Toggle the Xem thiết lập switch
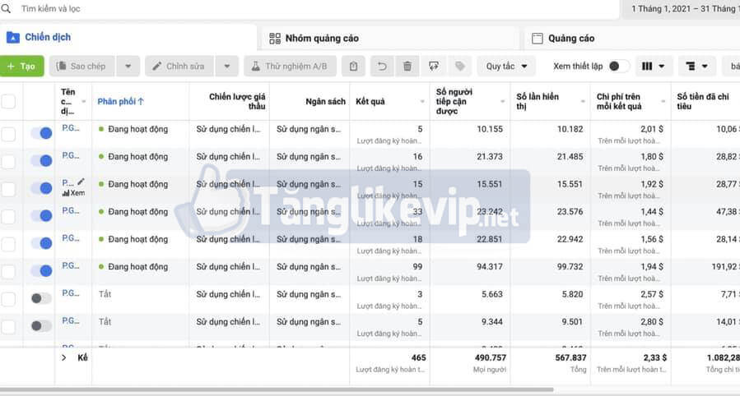Screen dimensions: 740x396 coord(618,67)
